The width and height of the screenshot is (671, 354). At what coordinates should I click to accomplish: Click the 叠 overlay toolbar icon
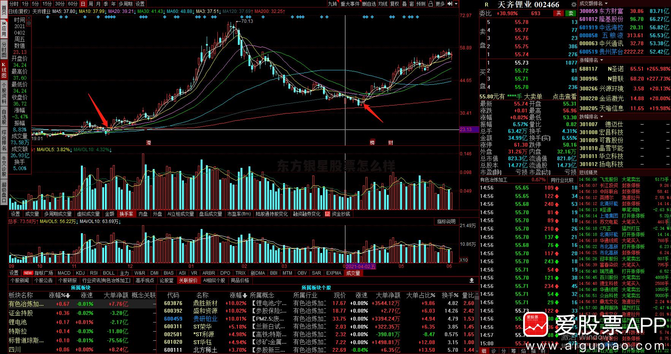404,4
